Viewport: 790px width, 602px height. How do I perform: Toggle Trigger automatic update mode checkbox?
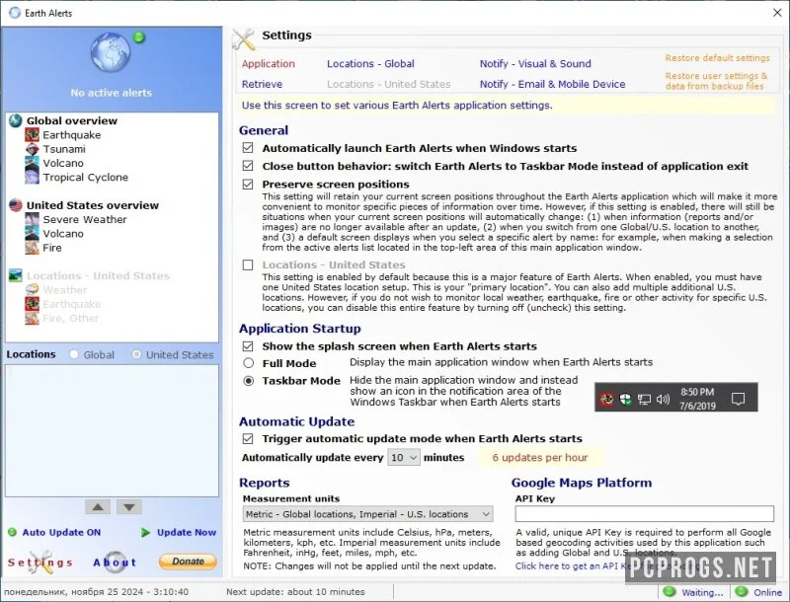coord(248,438)
